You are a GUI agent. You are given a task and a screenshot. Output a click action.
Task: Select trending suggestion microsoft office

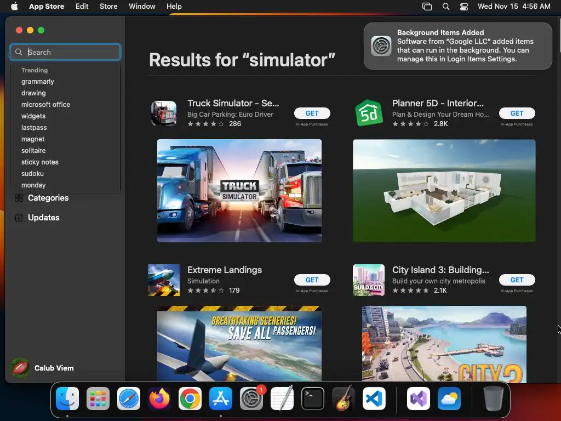(46, 105)
